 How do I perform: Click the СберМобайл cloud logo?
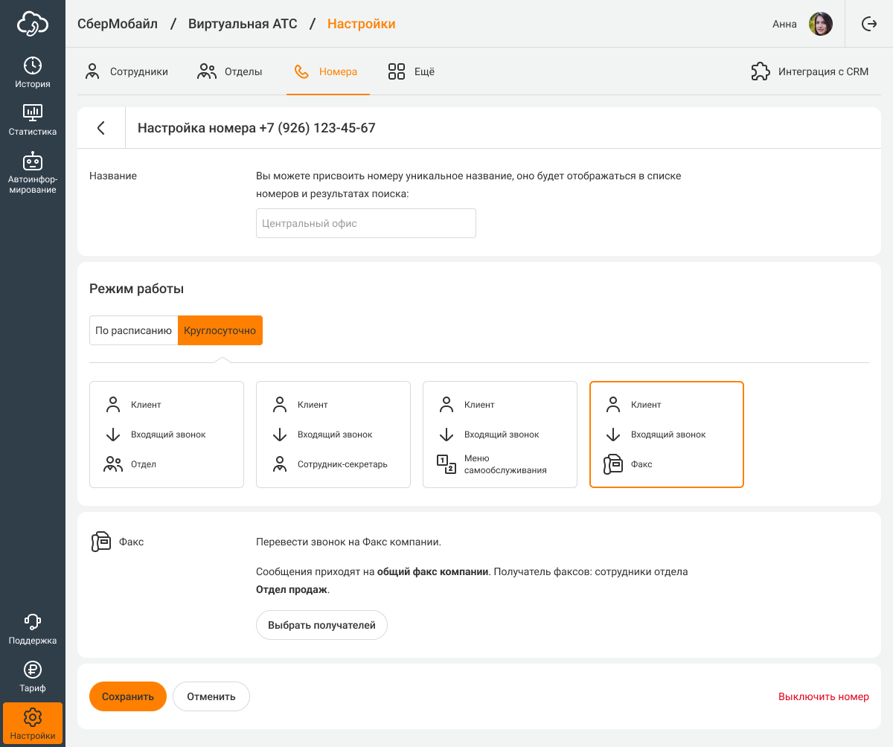[33, 24]
